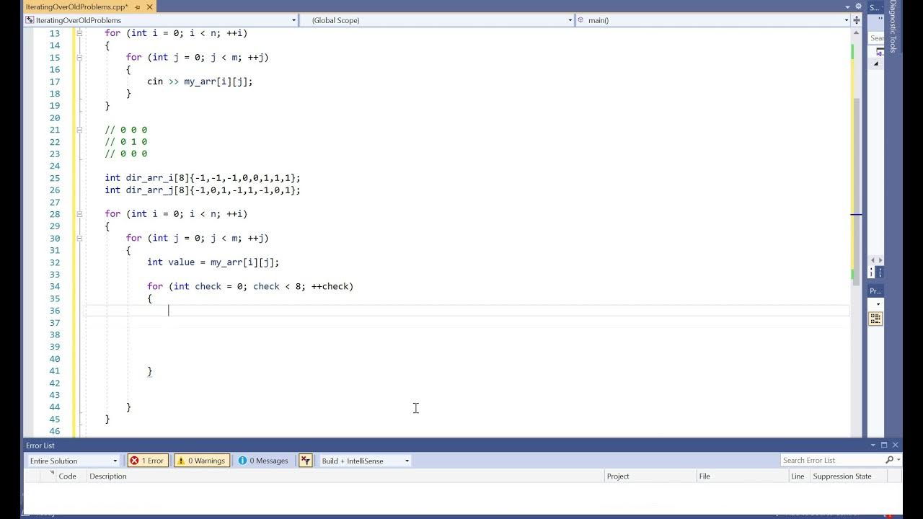Click the vertical scrollbar up arrow
Image resolution: width=923 pixels, height=519 pixels.
click(857, 33)
